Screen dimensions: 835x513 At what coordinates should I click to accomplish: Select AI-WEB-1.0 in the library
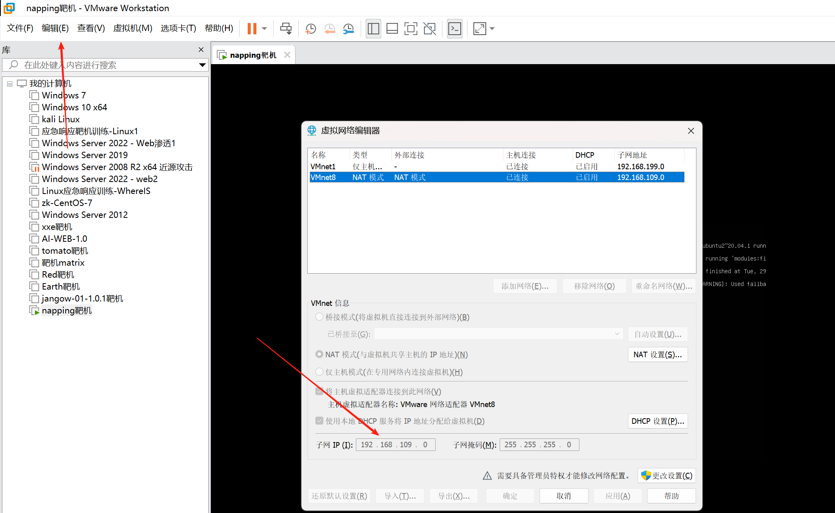click(65, 239)
